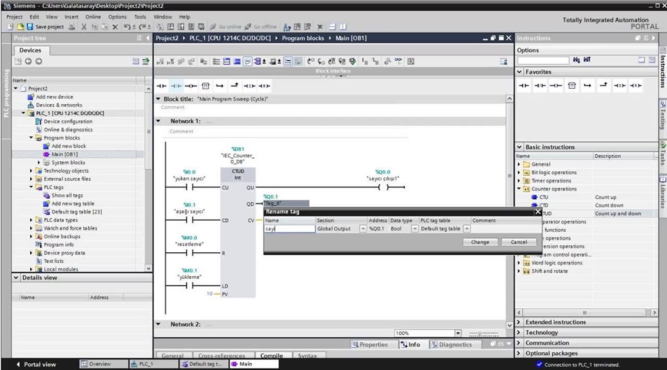Insert reset coil from editor favorites bar
This screenshot has height=370, width=667.
tap(264, 86)
